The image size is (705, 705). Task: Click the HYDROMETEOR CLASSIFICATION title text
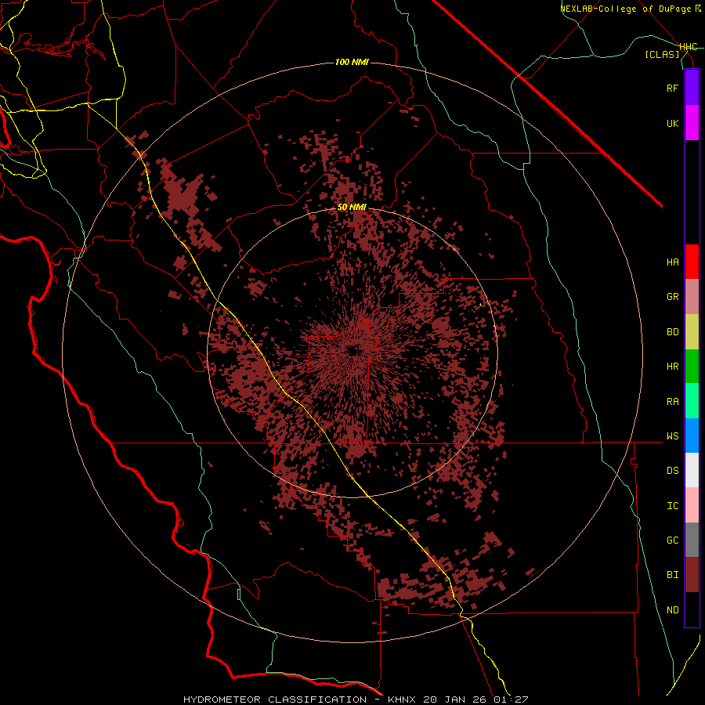click(275, 700)
